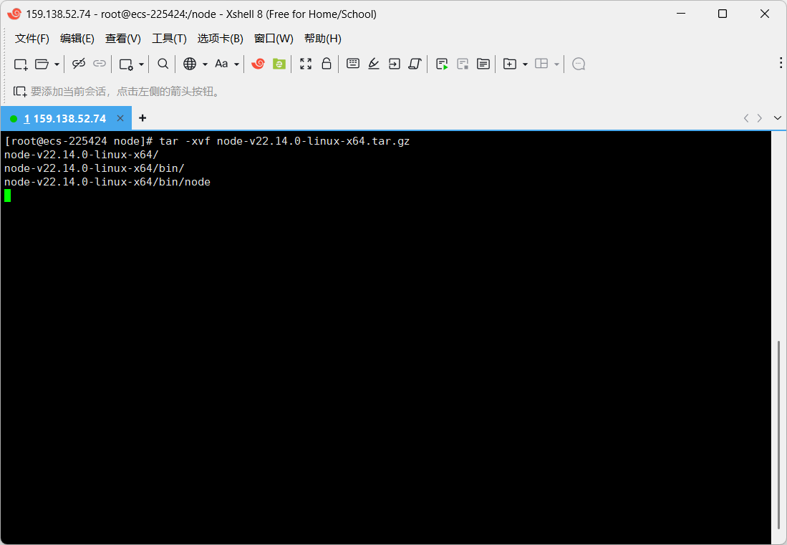Screen dimensions: 787x545
Task: Click the highlight pen icon
Action: 373,64
